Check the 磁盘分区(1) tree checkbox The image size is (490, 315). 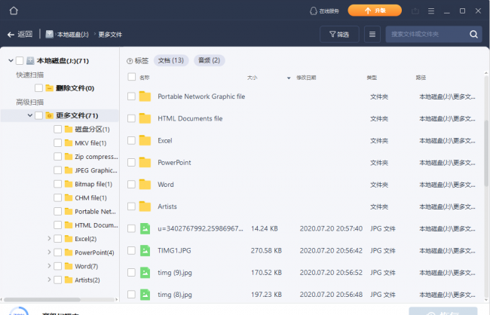click(x=57, y=129)
